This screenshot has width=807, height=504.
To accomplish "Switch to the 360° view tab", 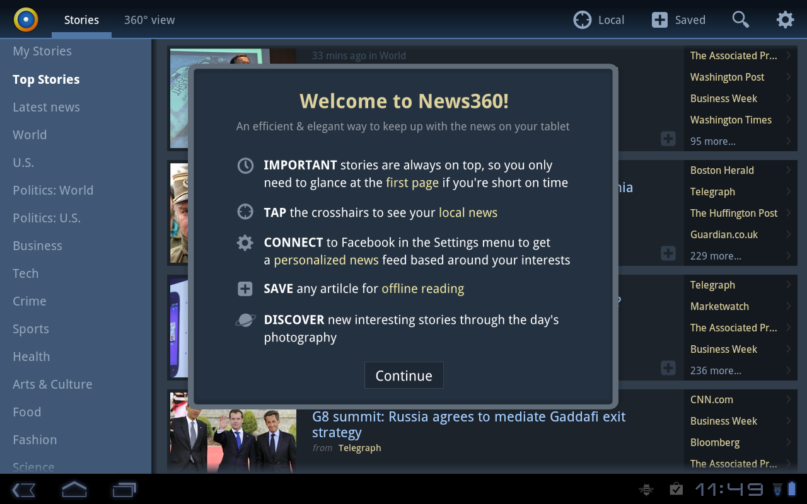I will coord(149,20).
